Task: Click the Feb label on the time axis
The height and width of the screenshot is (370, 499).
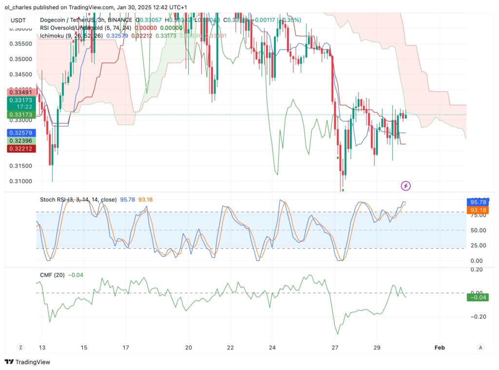Action: (x=439, y=347)
